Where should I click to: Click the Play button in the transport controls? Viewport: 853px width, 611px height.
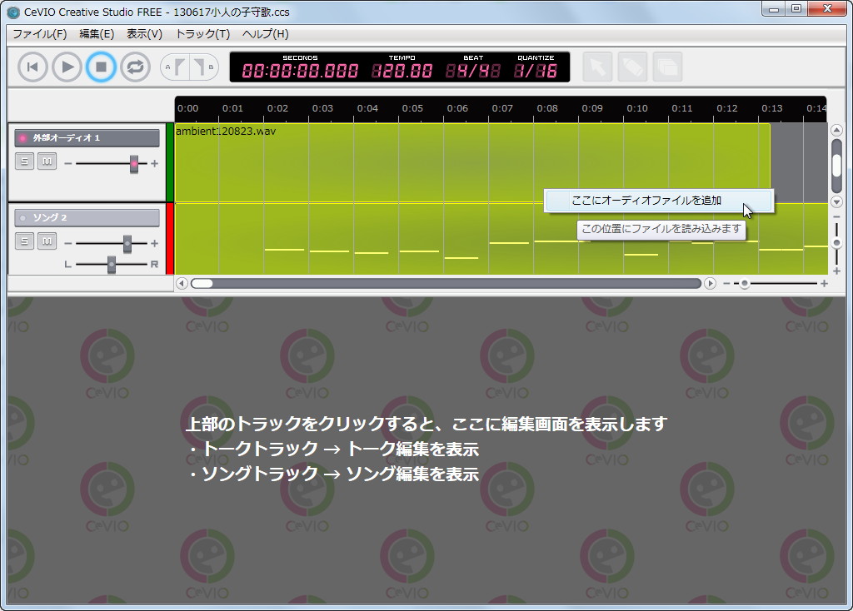click(67, 67)
